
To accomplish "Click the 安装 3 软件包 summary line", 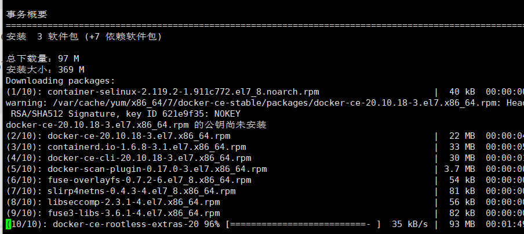I will click(x=83, y=37).
